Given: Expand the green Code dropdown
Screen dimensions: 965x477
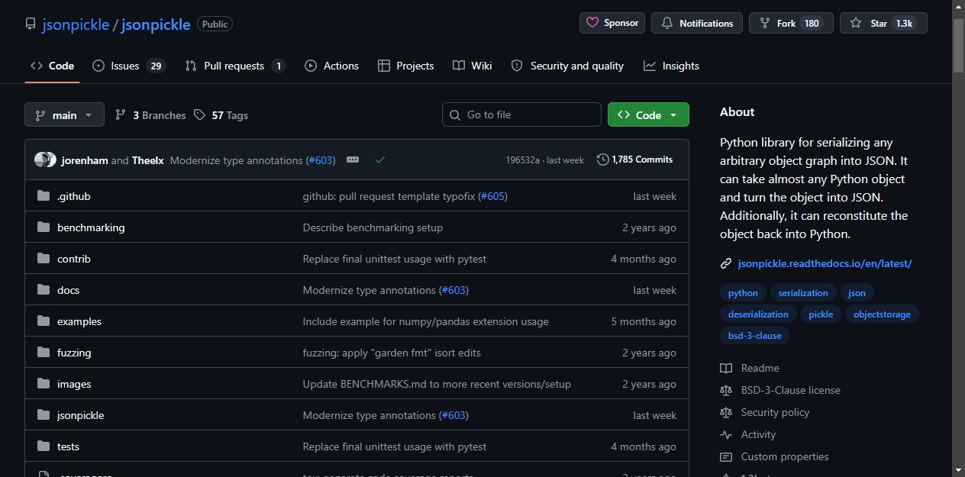Looking at the screenshot, I should click(x=648, y=114).
